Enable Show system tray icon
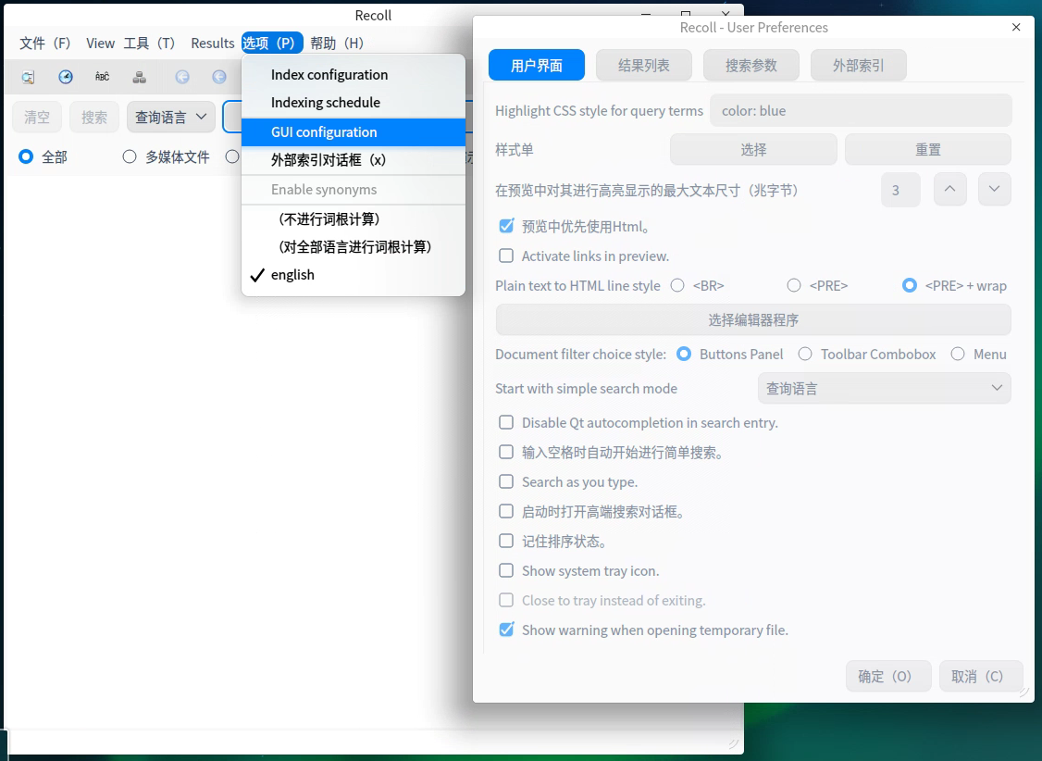The width and height of the screenshot is (1042, 761). click(x=506, y=571)
